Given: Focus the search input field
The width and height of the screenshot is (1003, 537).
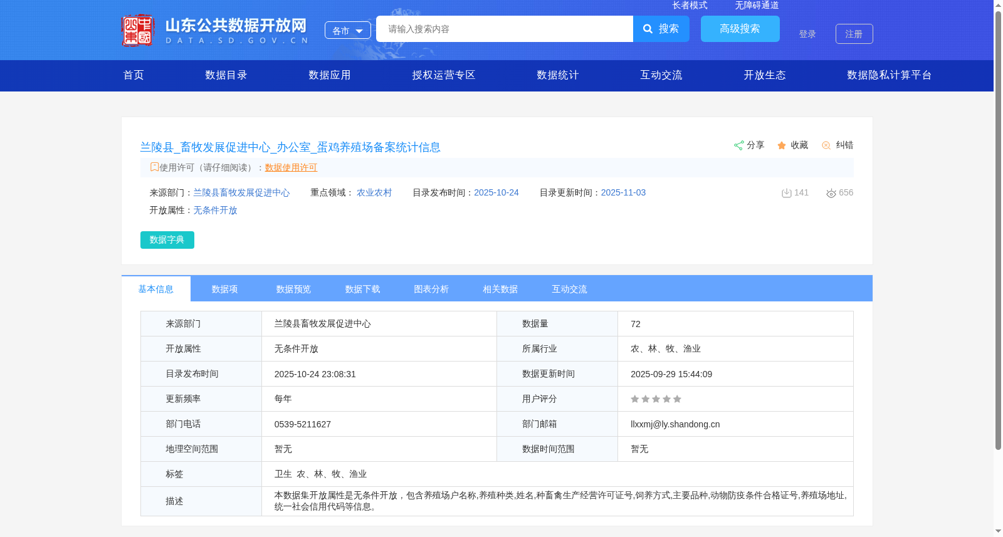Looking at the screenshot, I should (x=505, y=29).
